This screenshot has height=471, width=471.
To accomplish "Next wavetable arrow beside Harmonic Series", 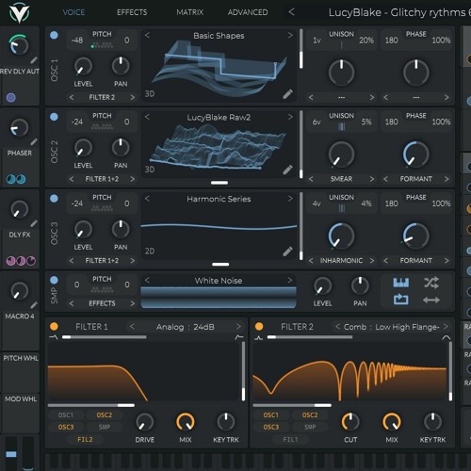I will (x=290, y=199).
